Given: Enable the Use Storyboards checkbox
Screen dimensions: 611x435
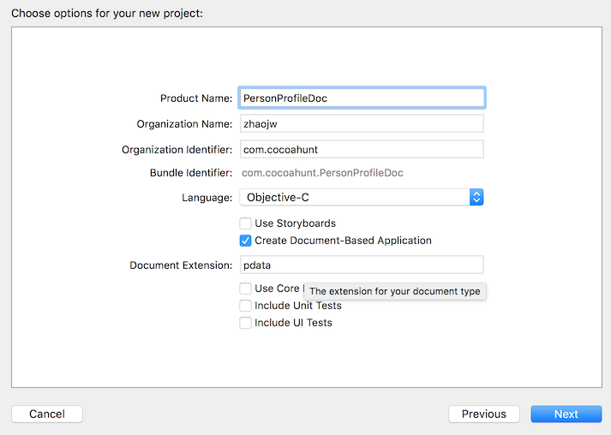Looking at the screenshot, I should point(246,223).
